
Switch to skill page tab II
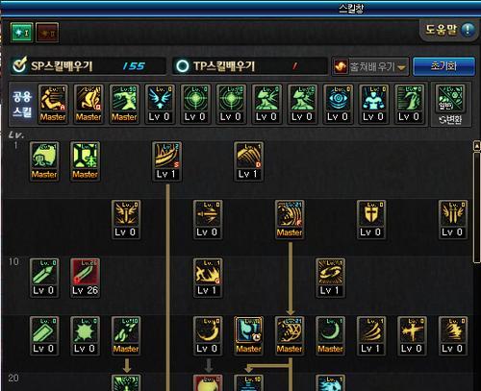pos(47,33)
